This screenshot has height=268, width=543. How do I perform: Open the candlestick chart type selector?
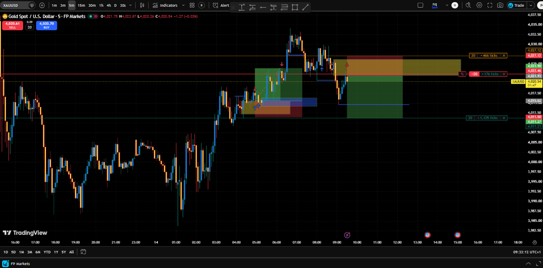click(x=143, y=5)
